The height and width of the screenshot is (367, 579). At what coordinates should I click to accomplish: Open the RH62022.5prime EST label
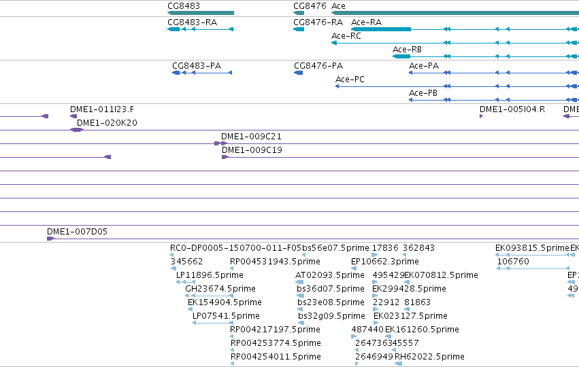[429, 357]
